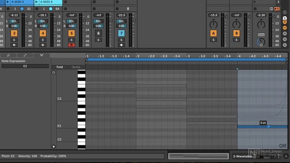Click the gray play button in master track
290x163 pixels.
coord(271,9)
